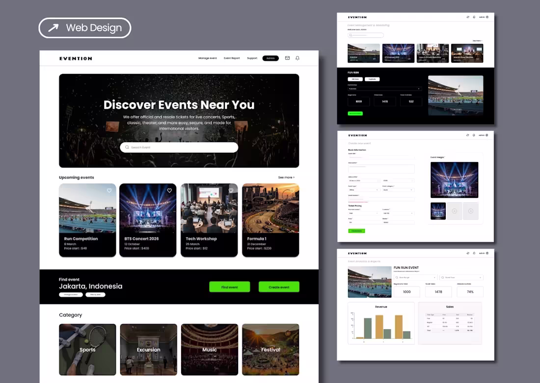
Task: Click the notification bell on the analytics dashboard
Action: [473, 253]
